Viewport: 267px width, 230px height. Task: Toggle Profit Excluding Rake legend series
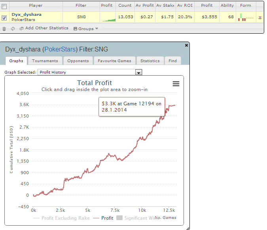pos(61,218)
